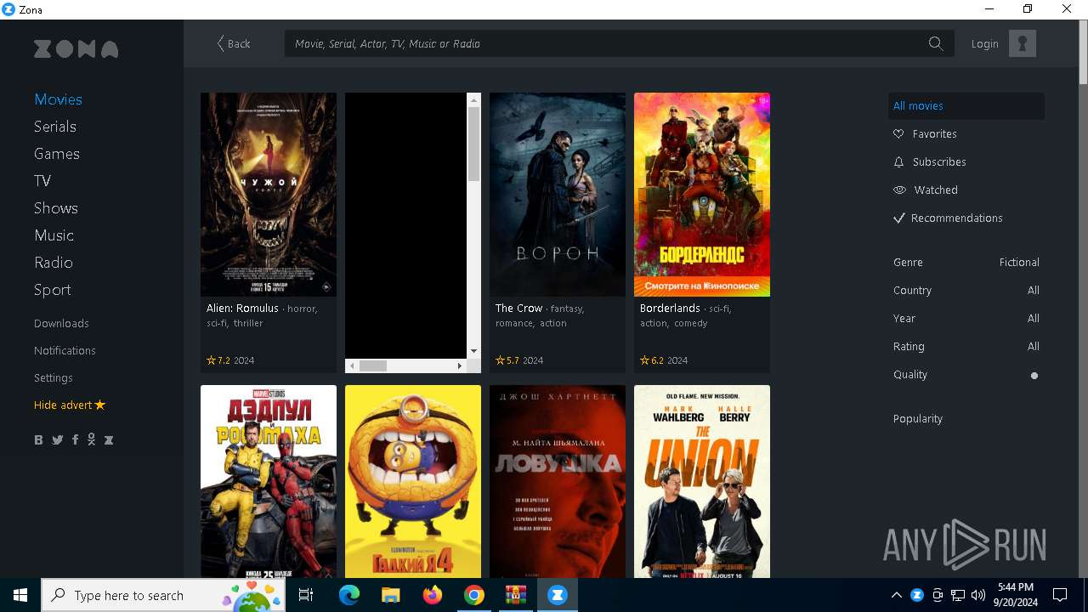Open the Genre filter dropdown
The image size is (1088, 612).
[966, 262]
